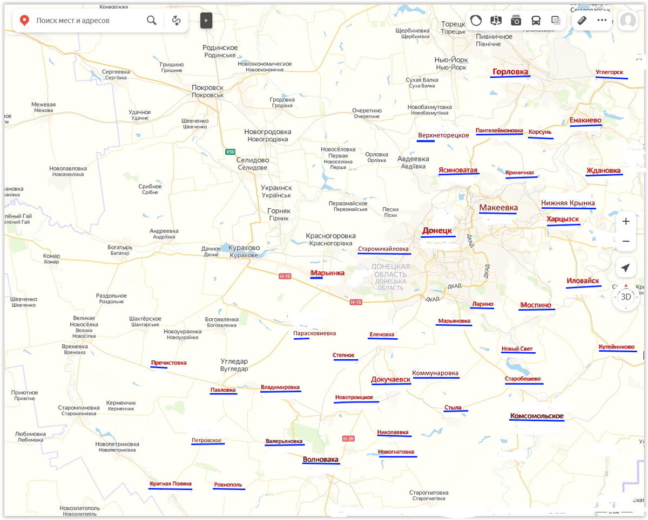Show the photos camera layer icon

pyautogui.click(x=516, y=20)
